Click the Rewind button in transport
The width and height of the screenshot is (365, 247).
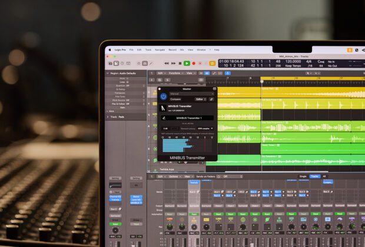(x=167, y=63)
